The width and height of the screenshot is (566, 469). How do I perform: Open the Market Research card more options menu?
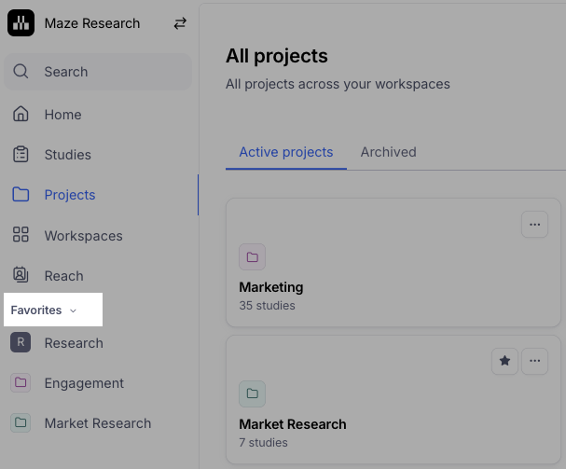pyautogui.click(x=534, y=361)
